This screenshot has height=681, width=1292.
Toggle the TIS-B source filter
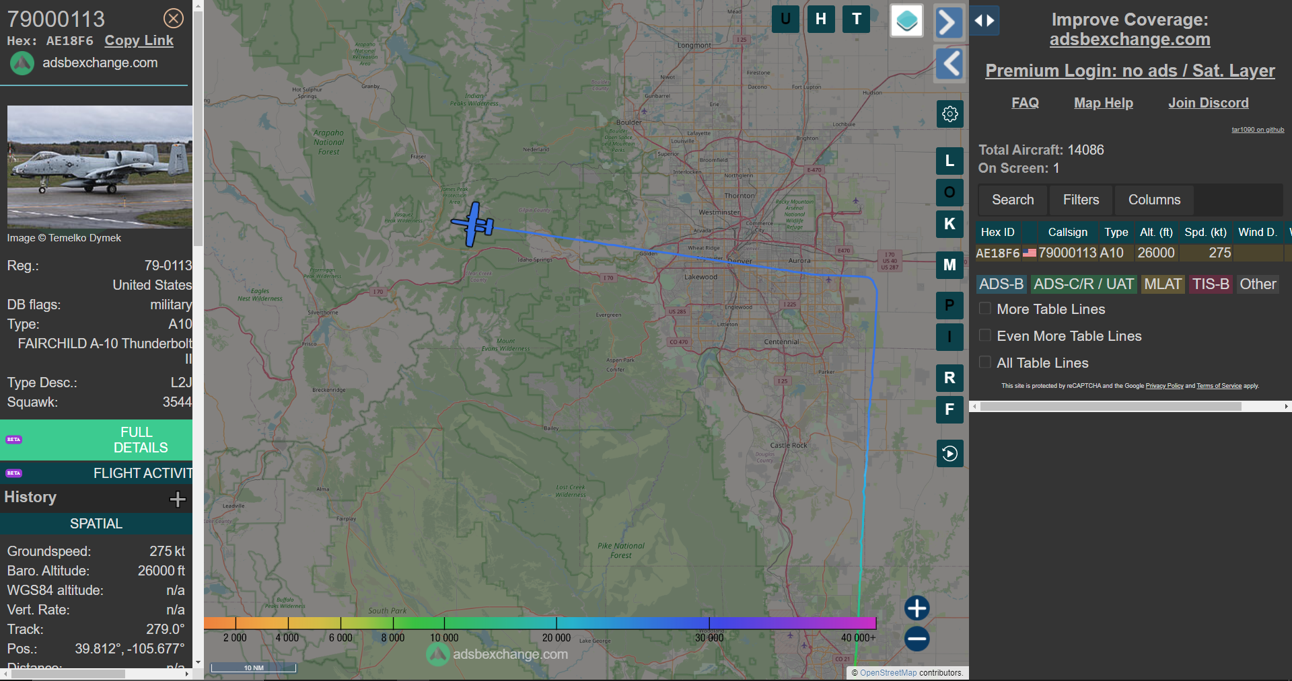(1211, 284)
